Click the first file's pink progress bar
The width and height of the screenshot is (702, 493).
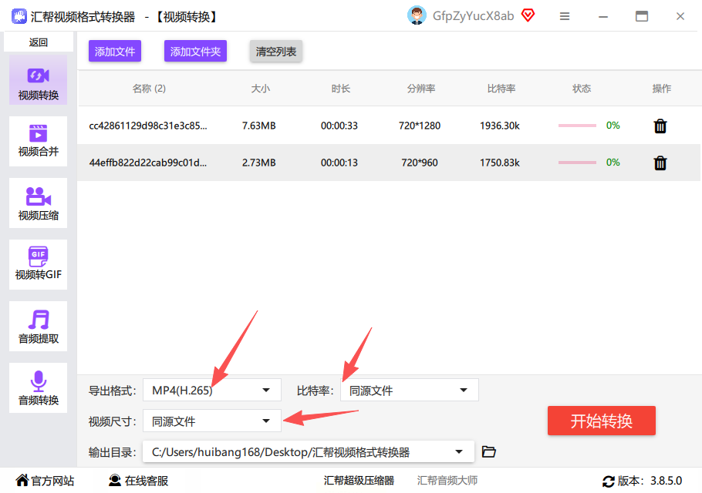pyautogui.click(x=577, y=126)
